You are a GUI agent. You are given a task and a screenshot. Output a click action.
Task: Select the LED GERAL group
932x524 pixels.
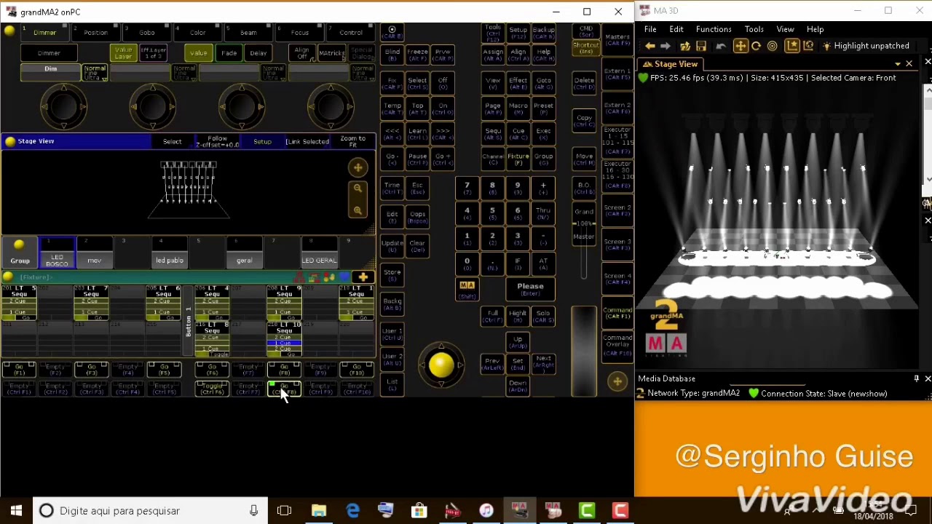(319, 253)
